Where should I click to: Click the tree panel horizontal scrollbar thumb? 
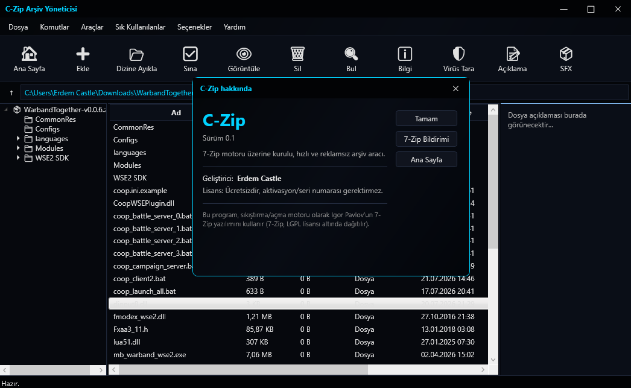tap(50, 369)
